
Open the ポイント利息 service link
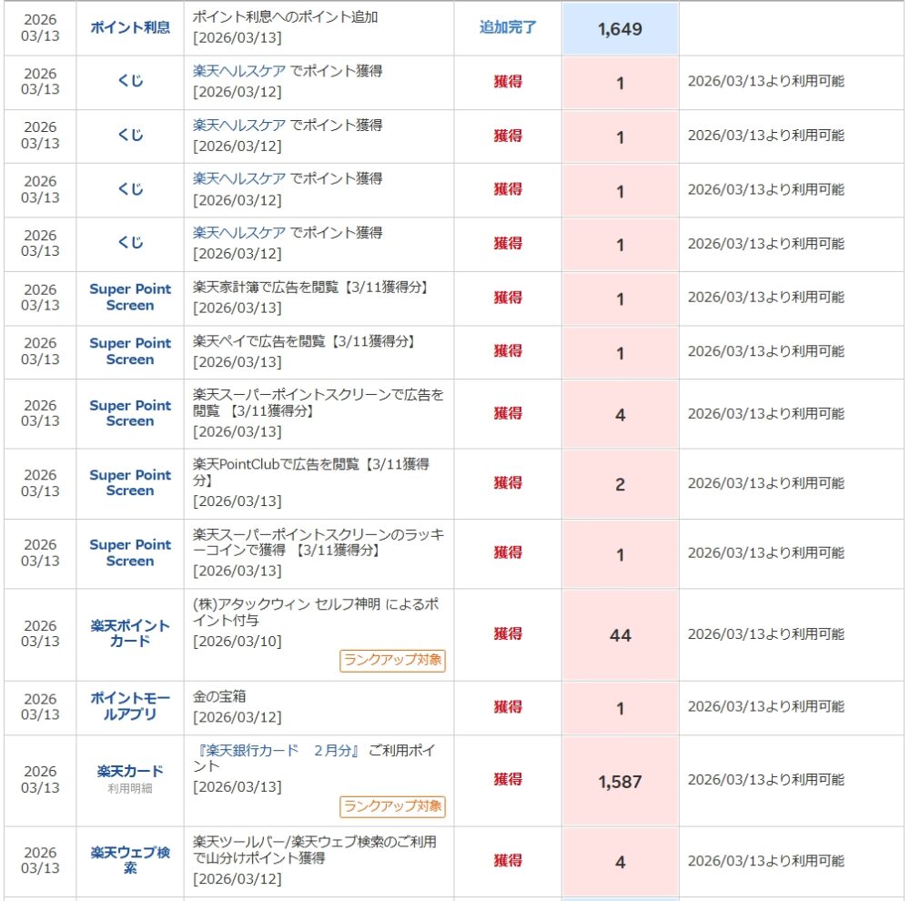coord(130,27)
